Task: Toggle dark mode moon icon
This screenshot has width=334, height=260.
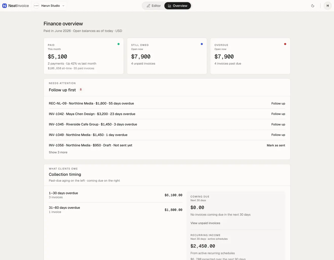Action: (313, 6)
